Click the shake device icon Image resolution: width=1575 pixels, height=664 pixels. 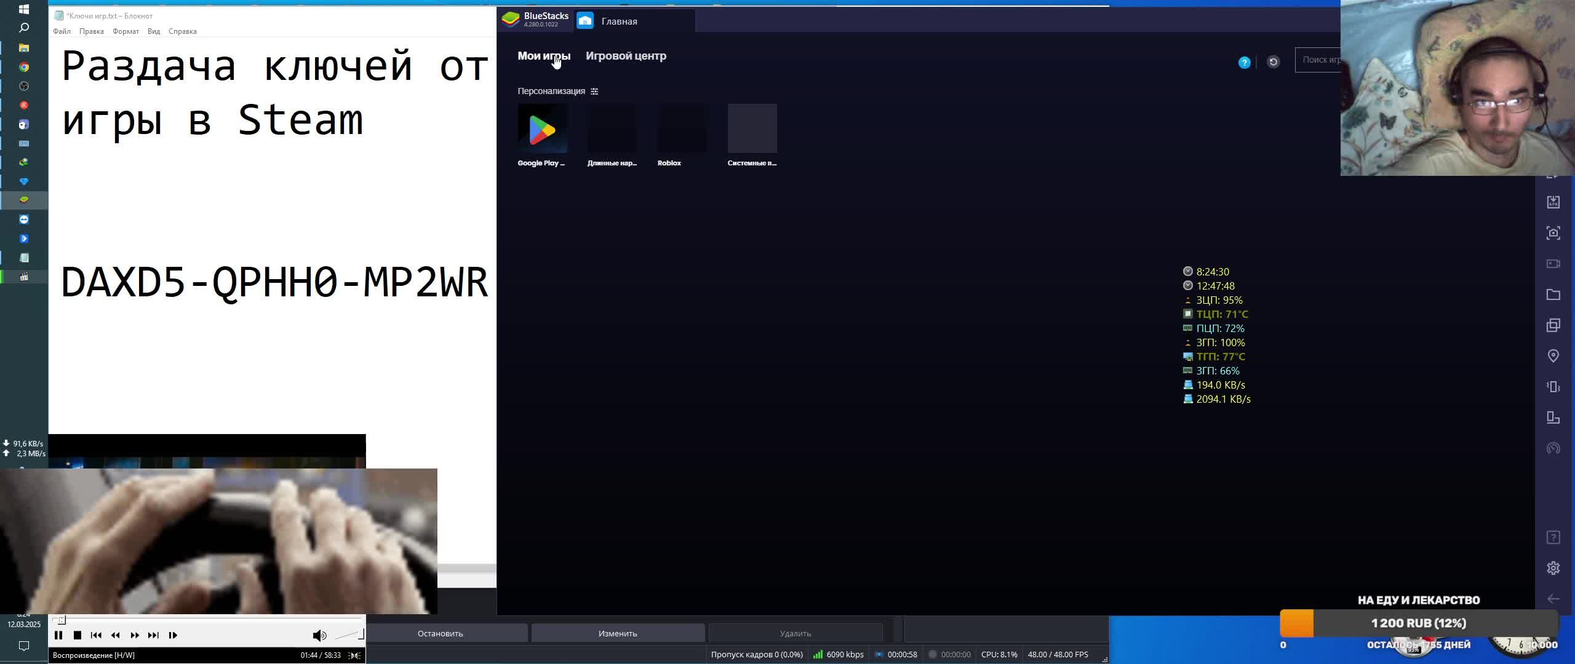click(1553, 387)
